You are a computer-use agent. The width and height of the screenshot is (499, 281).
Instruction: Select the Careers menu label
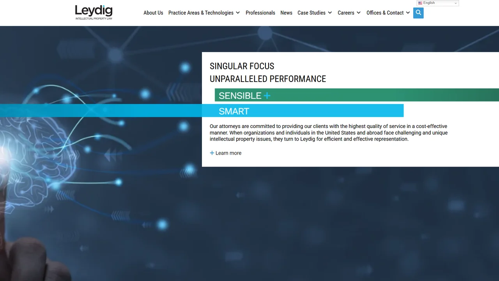tap(346, 13)
